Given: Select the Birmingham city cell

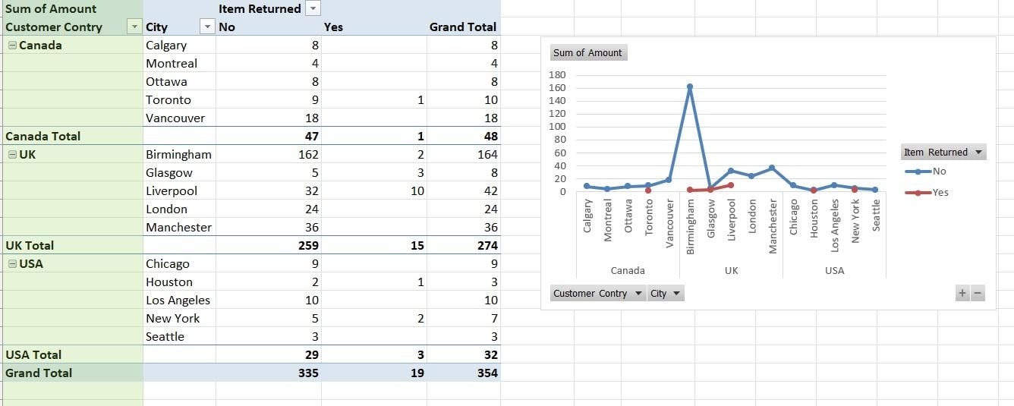Looking at the screenshot, I should [x=179, y=155].
